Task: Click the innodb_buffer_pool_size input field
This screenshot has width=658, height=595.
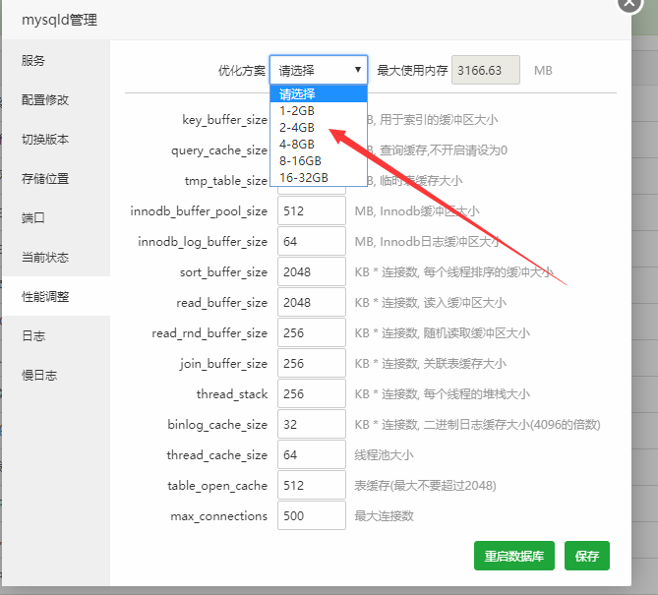Action: [x=312, y=211]
